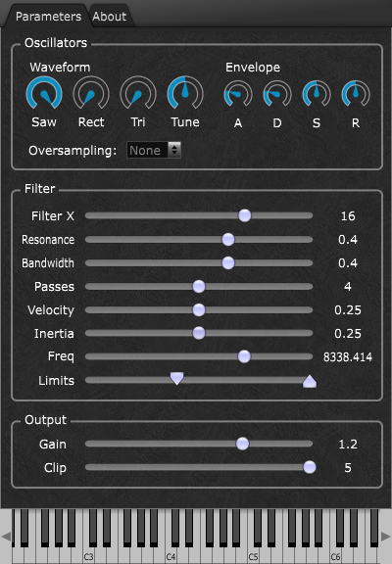Click the Tune knob

[185, 94]
